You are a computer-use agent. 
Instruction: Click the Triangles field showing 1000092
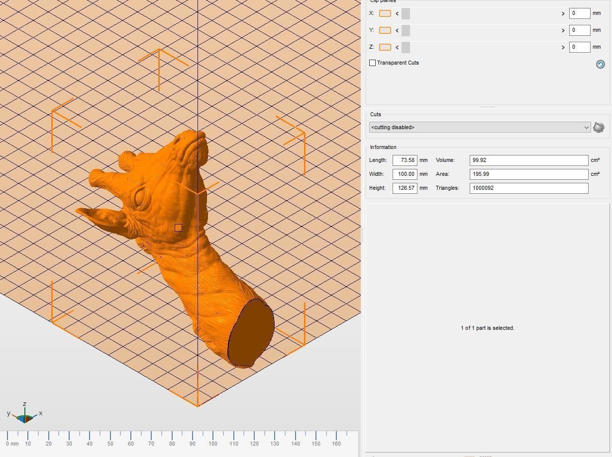pos(529,188)
